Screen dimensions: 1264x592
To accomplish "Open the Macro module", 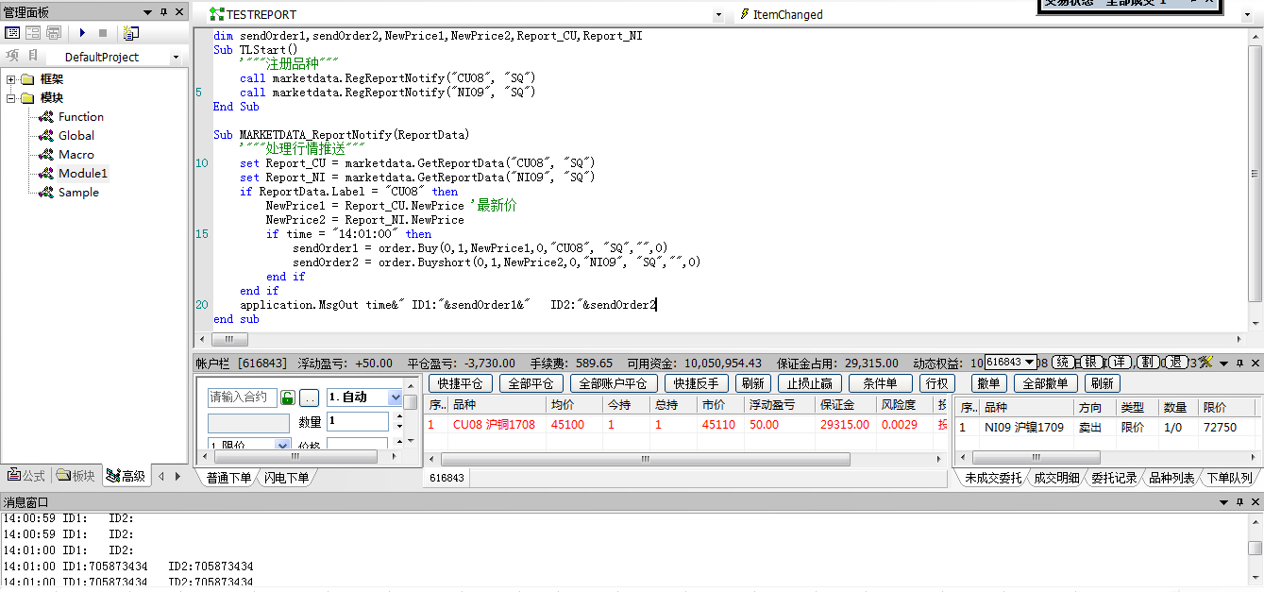I will tap(76, 155).
